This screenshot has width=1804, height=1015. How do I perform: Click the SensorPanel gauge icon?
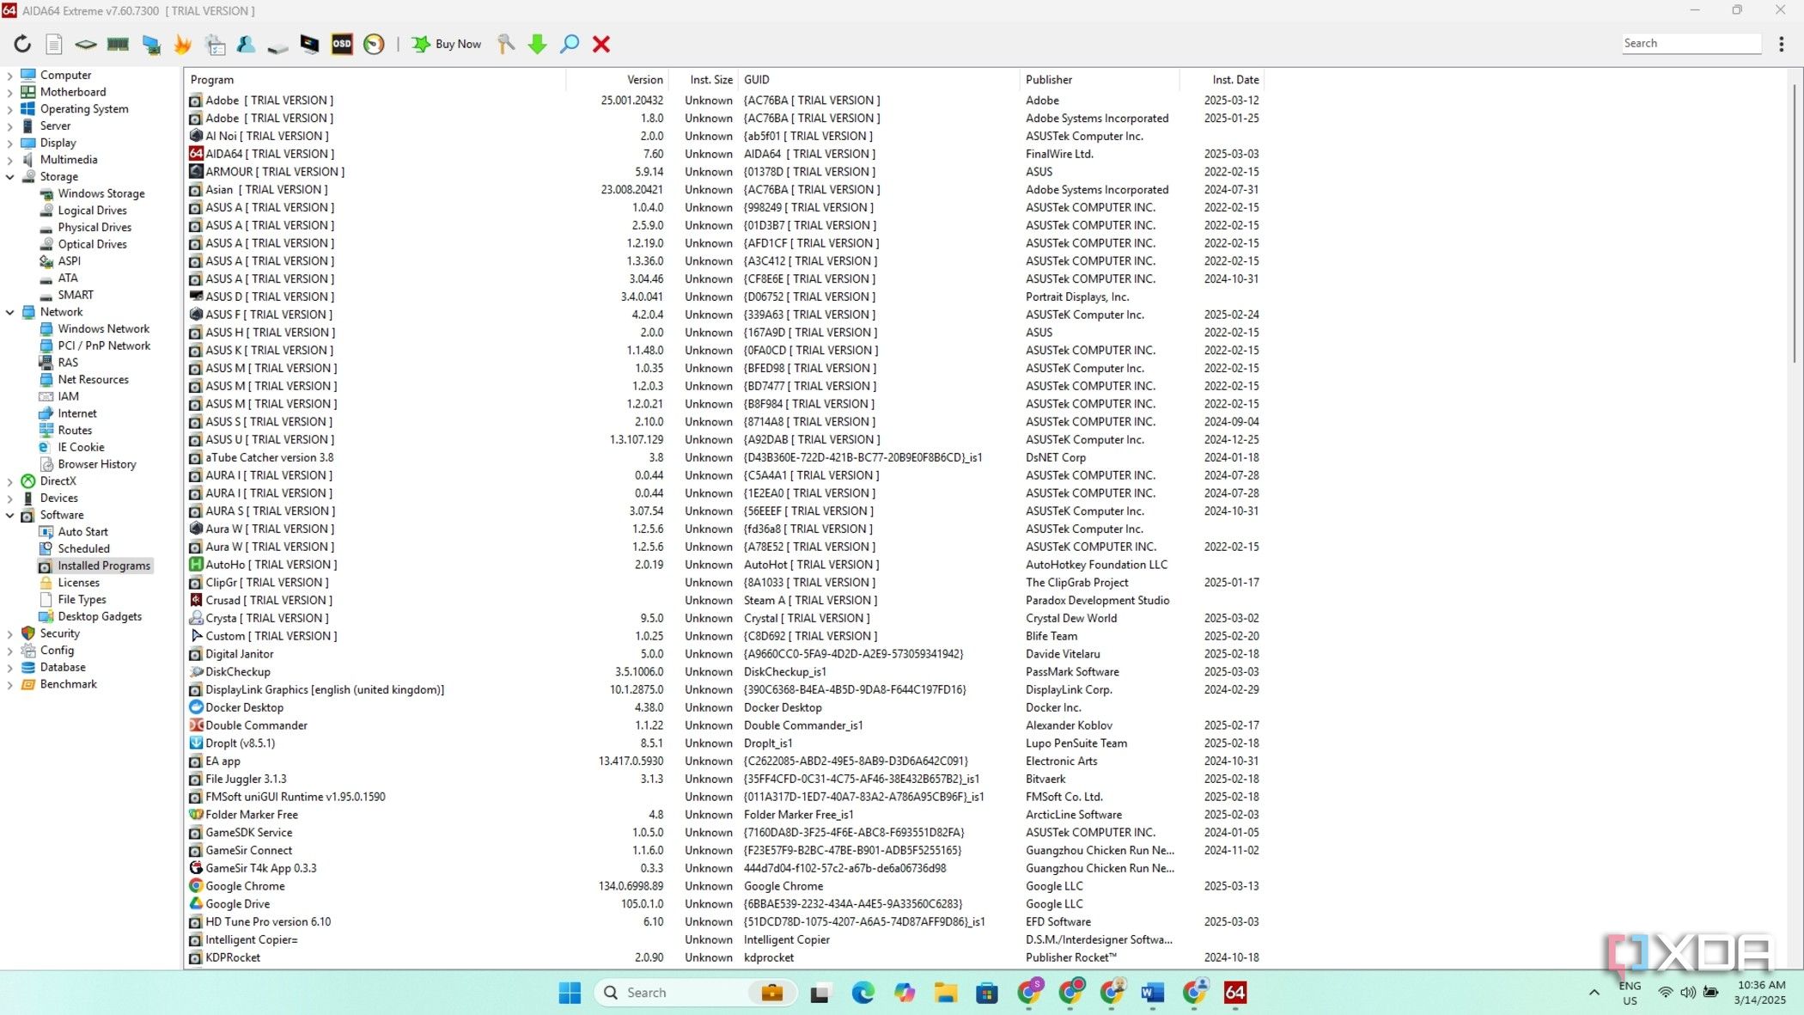(x=374, y=44)
